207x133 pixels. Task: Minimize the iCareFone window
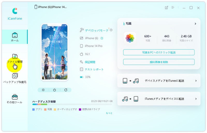click(184, 8)
